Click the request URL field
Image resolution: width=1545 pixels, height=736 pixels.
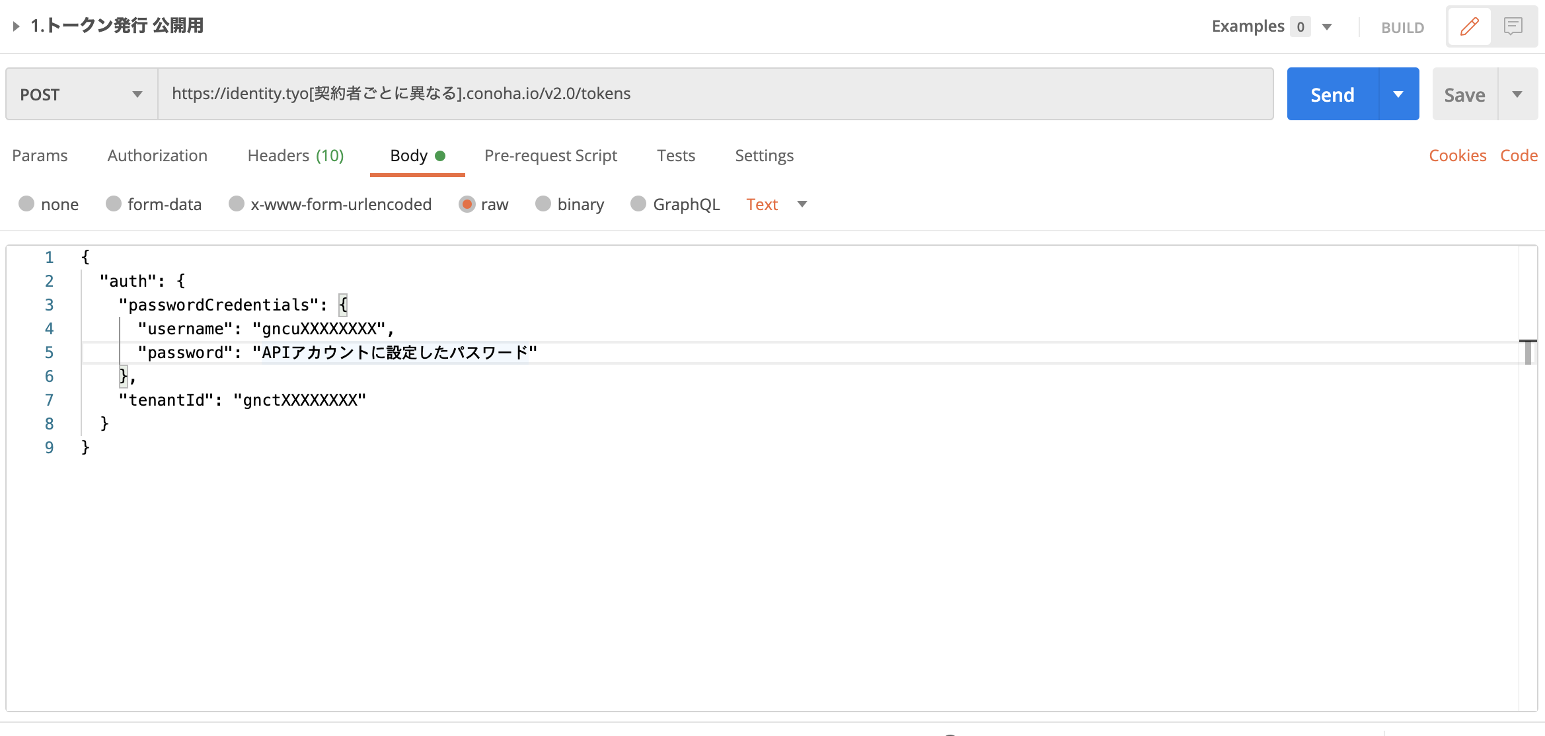tap(714, 94)
